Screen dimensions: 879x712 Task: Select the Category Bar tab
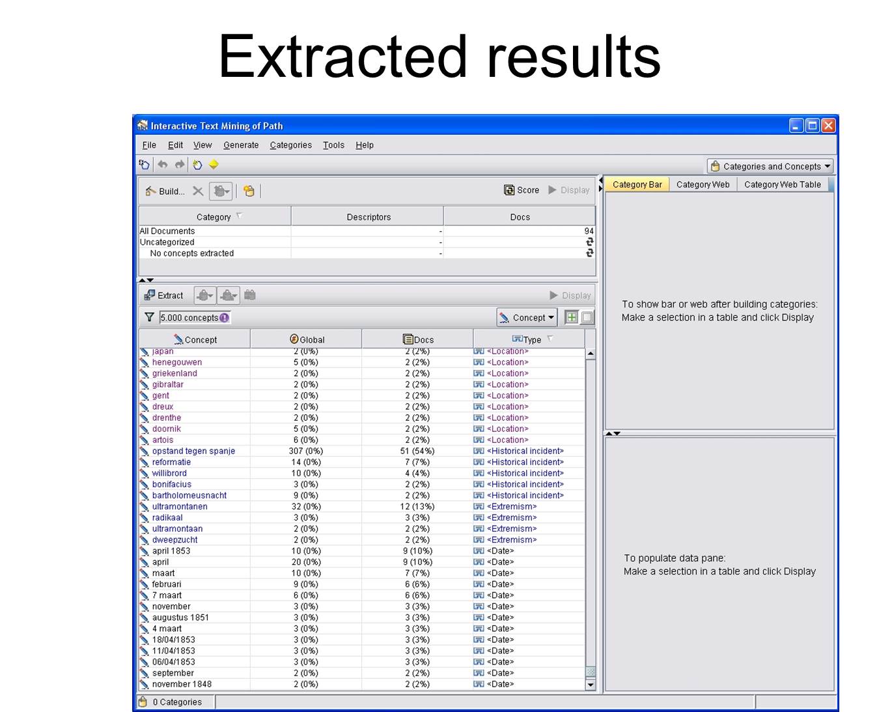pyautogui.click(x=637, y=184)
